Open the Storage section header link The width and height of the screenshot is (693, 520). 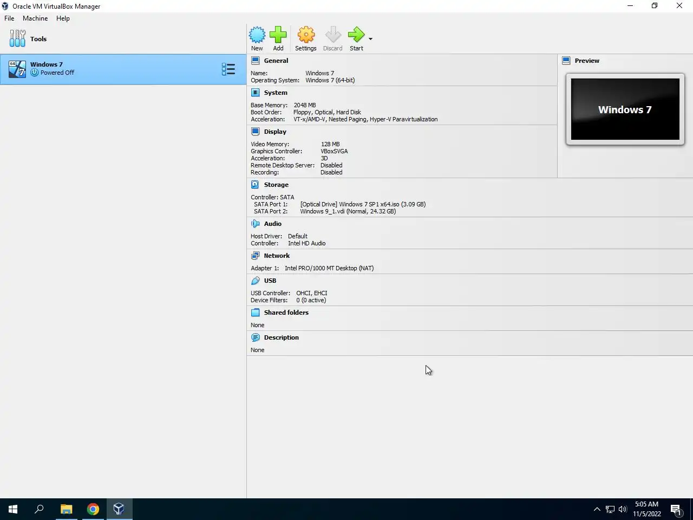coord(276,185)
